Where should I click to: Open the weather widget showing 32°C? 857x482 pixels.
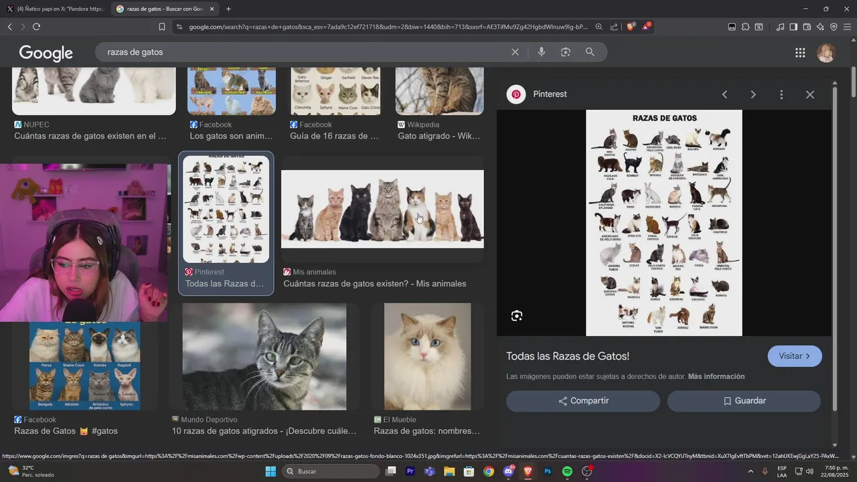[x=29, y=471]
